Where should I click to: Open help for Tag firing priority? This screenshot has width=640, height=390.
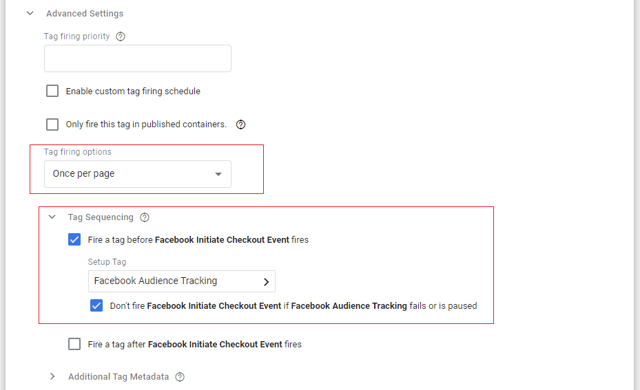click(121, 36)
